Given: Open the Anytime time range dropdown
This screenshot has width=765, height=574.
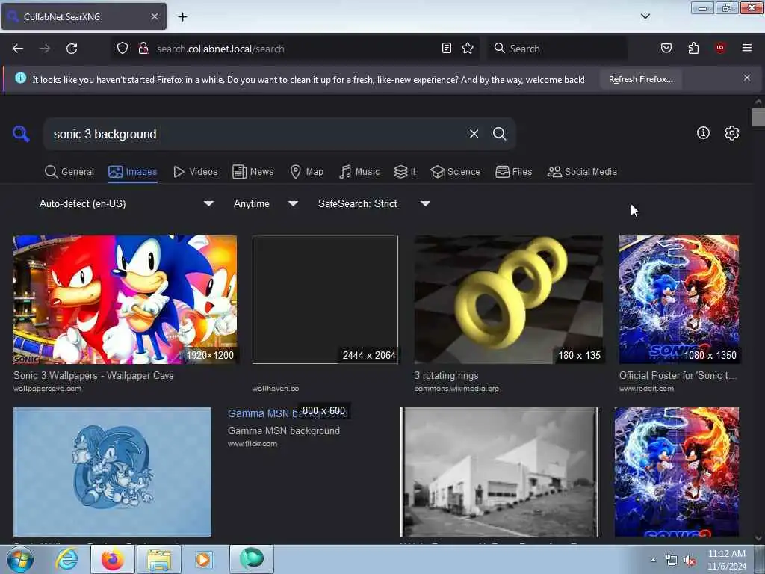Looking at the screenshot, I should click(x=265, y=203).
